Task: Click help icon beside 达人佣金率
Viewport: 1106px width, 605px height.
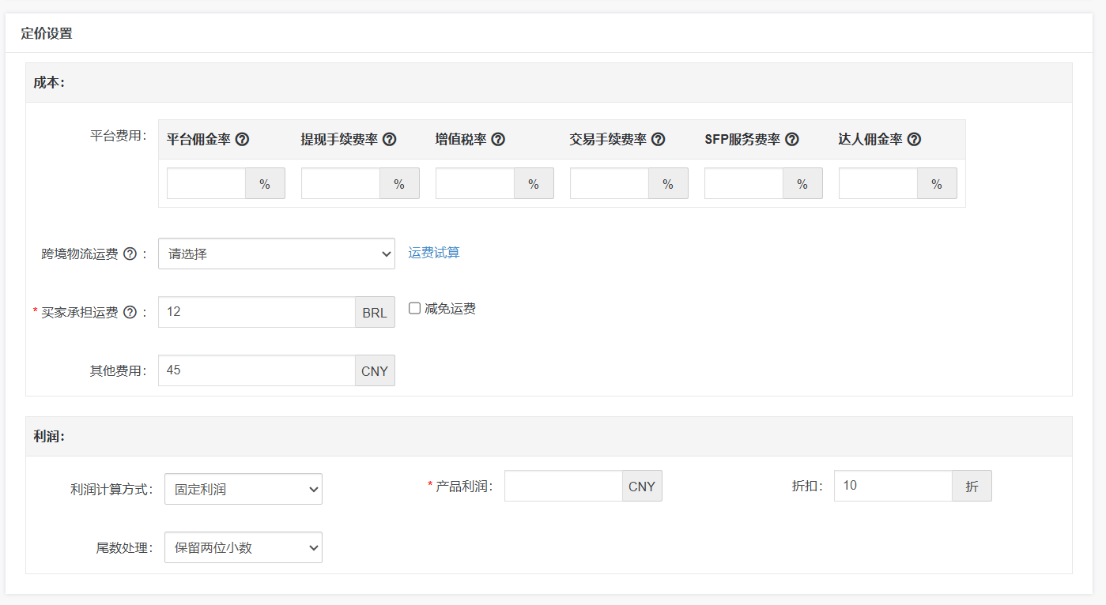Action: tap(914, 140)
